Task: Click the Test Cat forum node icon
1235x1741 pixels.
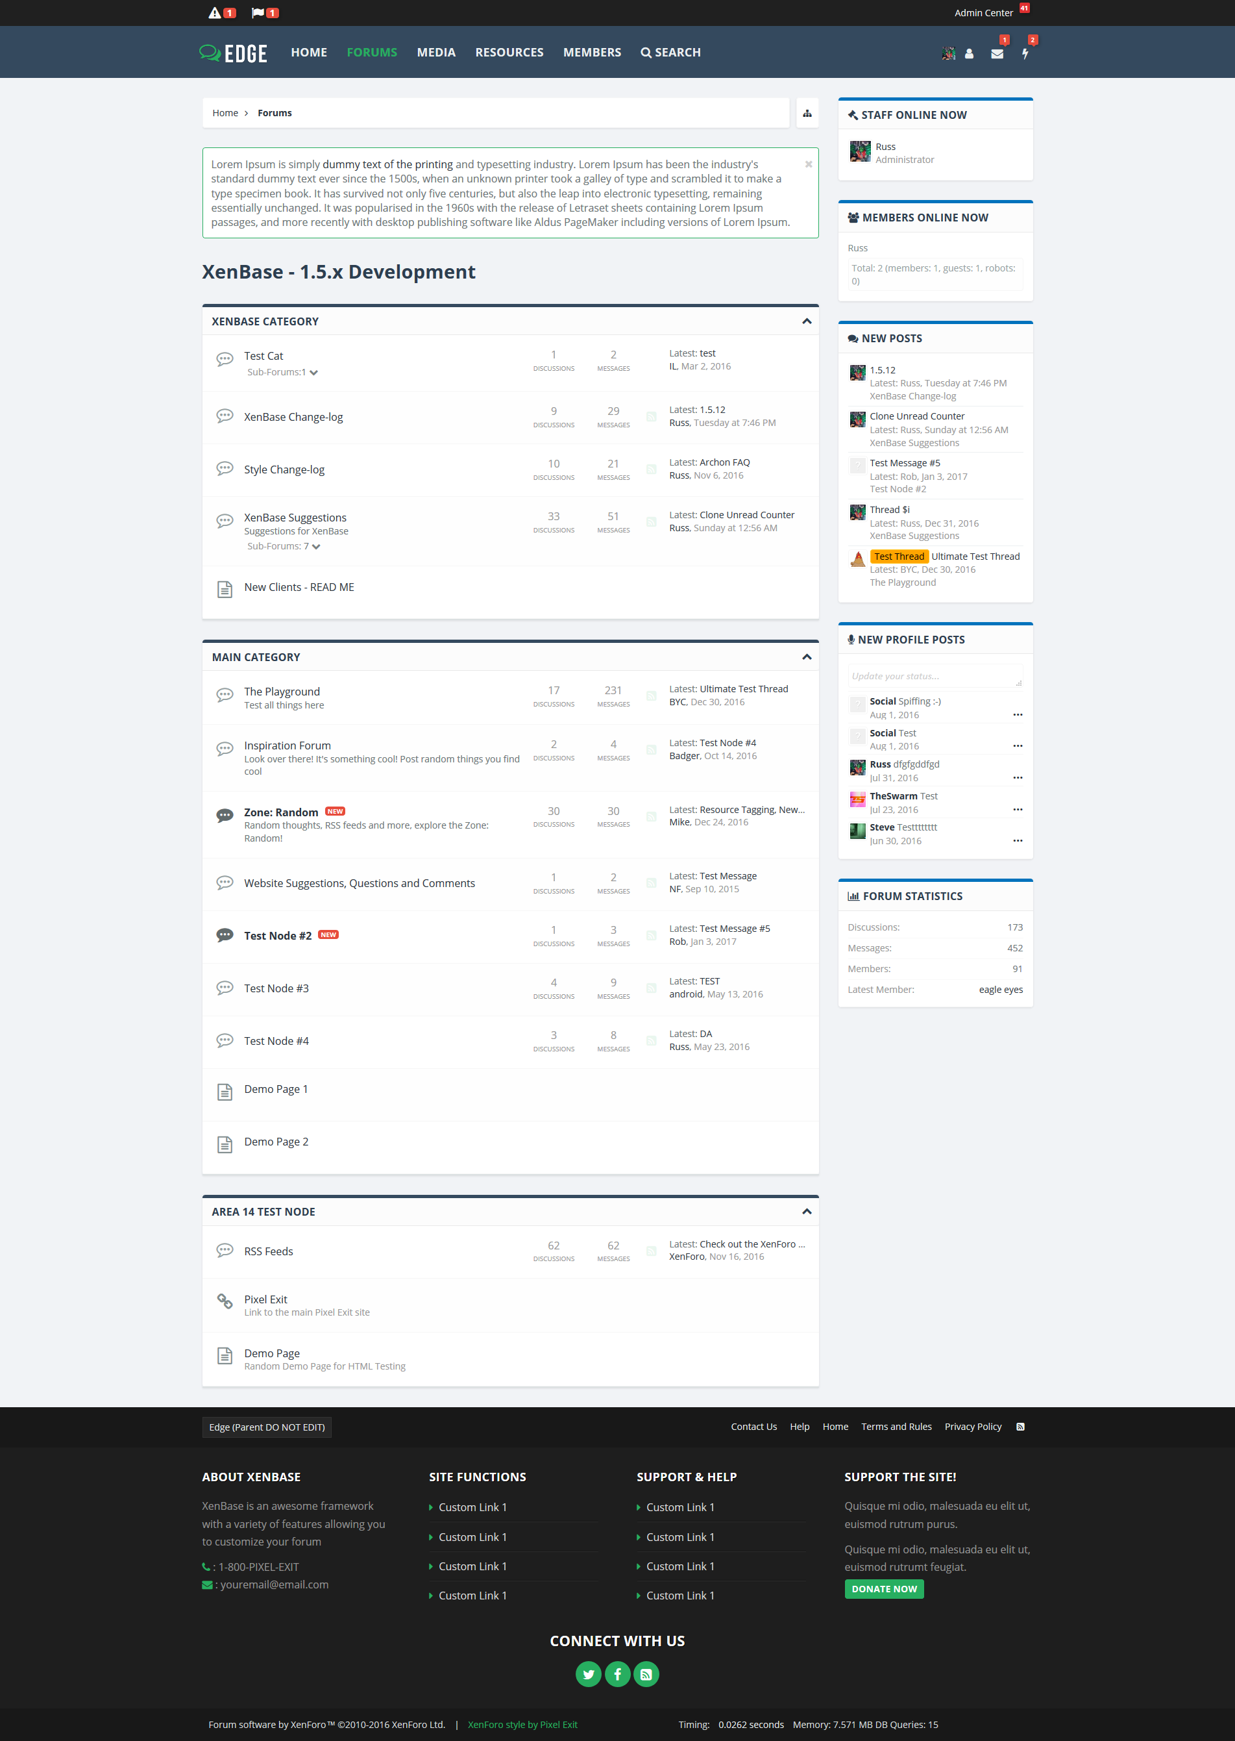Action: (225, 358)
